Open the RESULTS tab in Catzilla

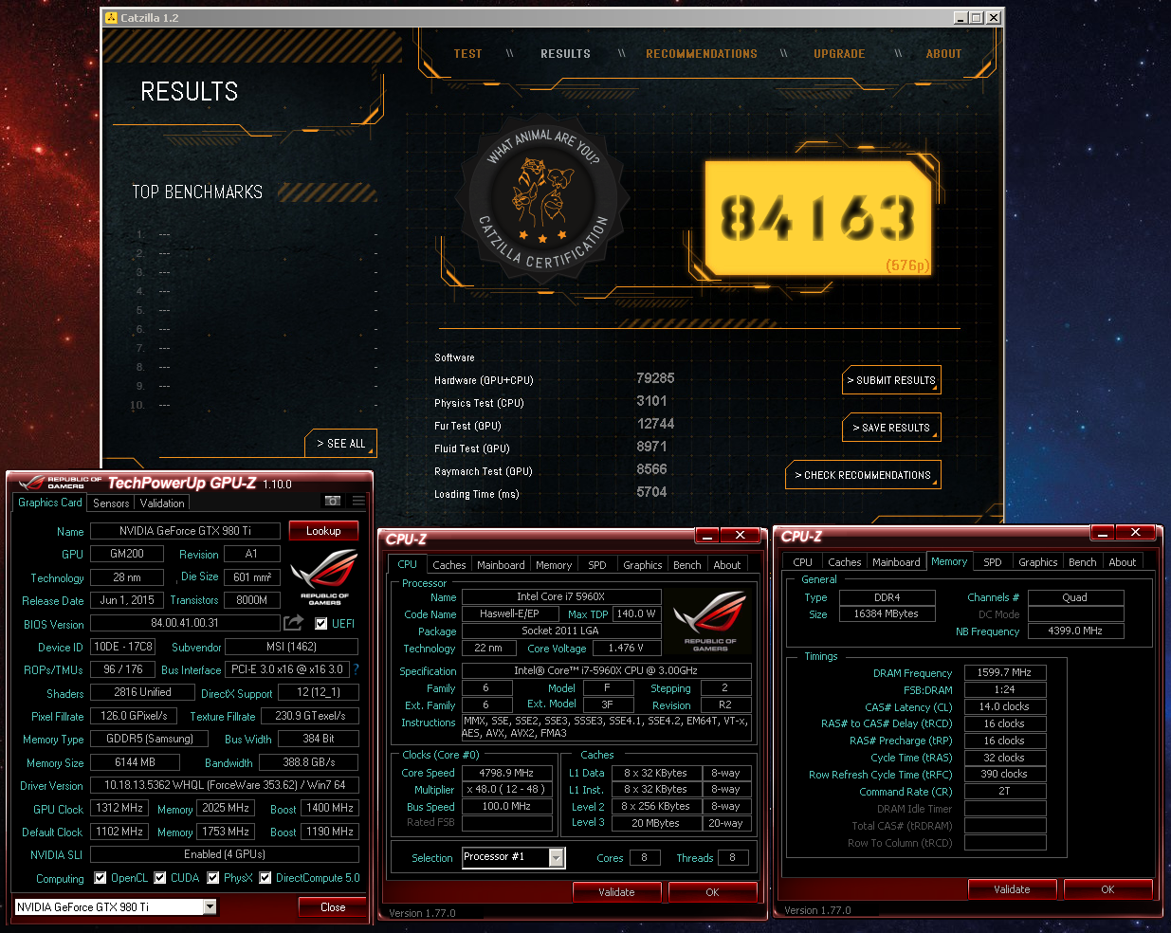pos(565,54)
